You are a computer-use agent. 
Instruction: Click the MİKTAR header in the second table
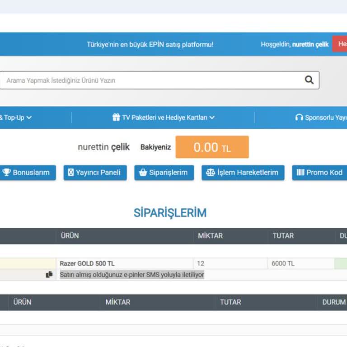coord(118,302)
